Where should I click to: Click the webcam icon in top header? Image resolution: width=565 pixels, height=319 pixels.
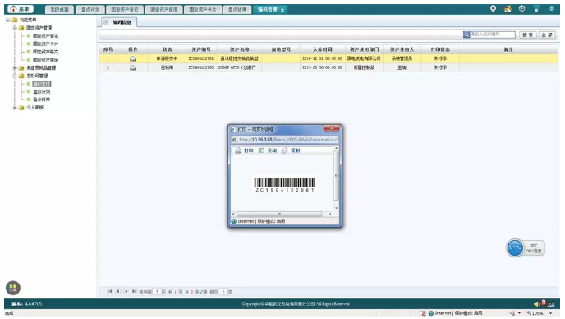(x=493, y=9)
